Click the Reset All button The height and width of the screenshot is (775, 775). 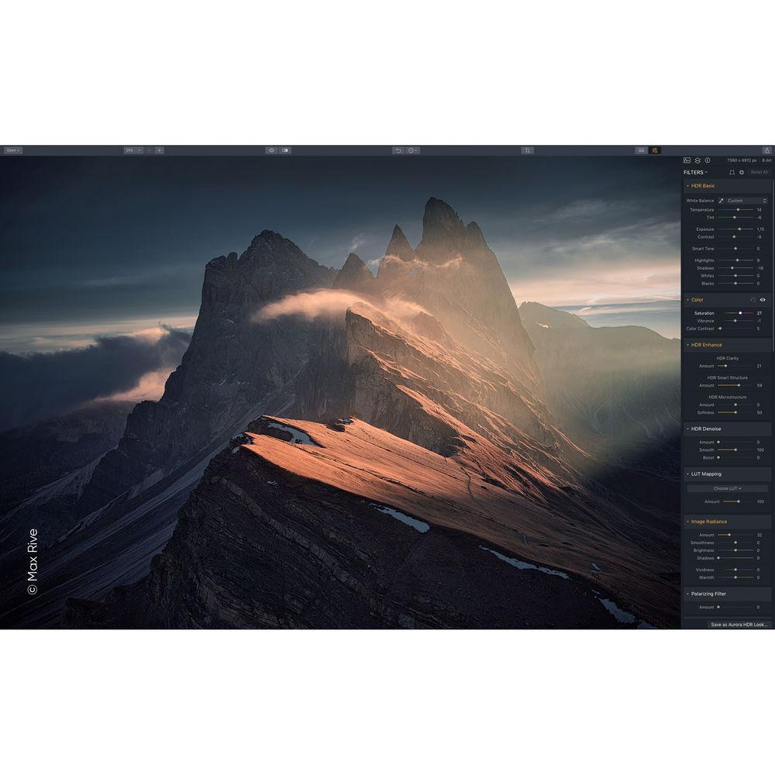click(758, 172)
